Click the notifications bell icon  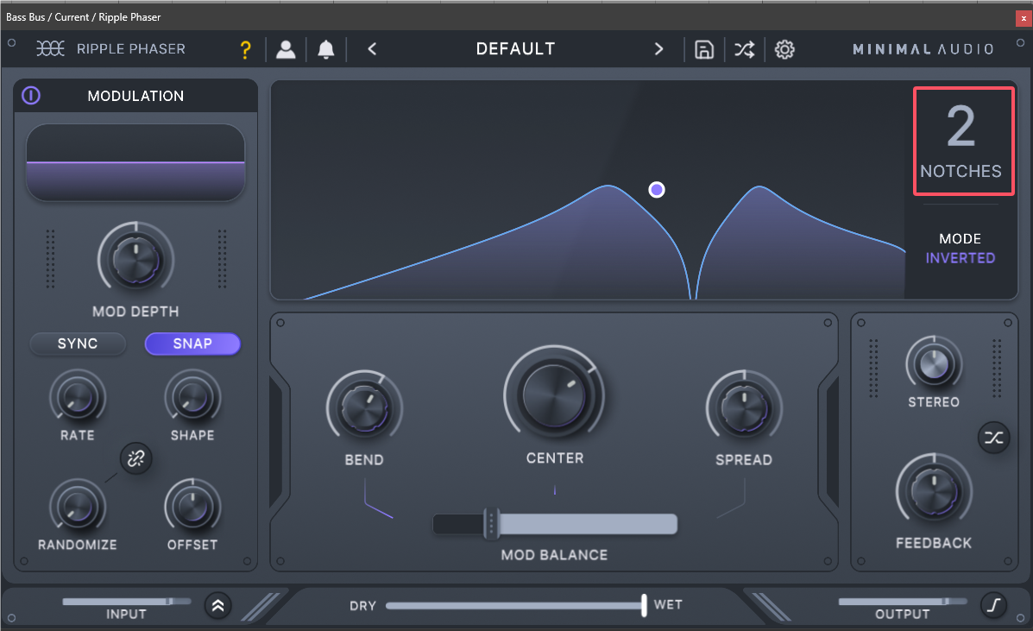(x=326, y=50)
